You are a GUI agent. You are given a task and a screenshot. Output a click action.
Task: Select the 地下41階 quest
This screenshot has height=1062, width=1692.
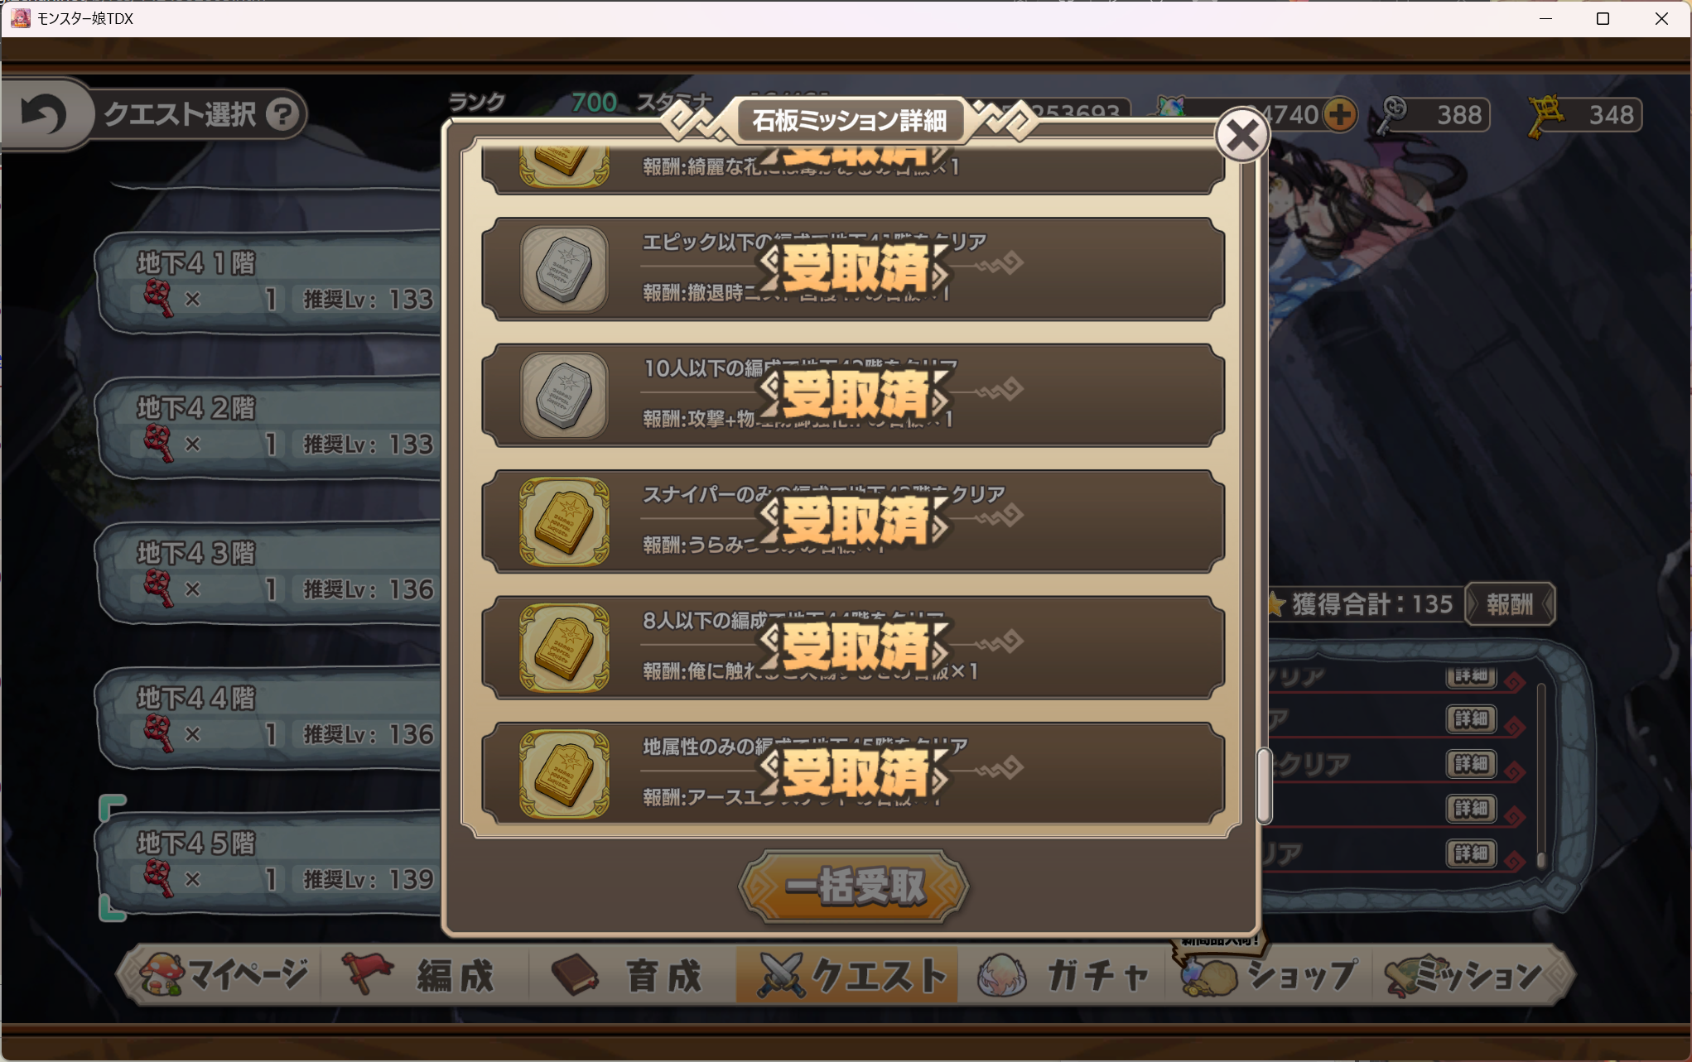tap(270, 283)
